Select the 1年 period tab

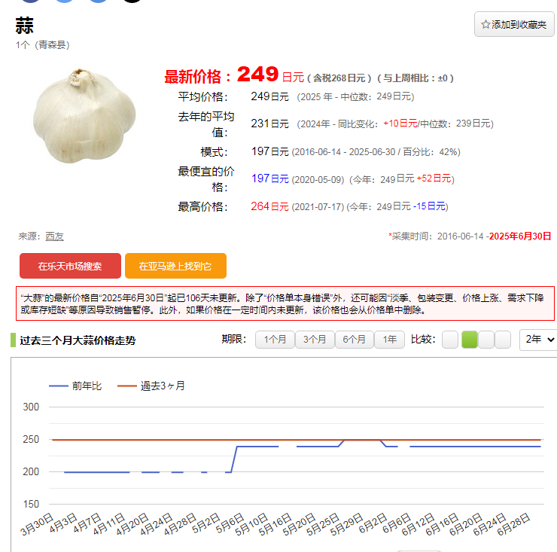[389, 340]
